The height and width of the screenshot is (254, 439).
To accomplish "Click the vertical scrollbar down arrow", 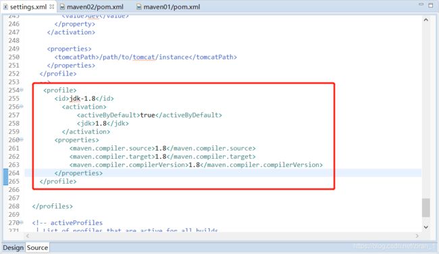I will tap(426, 227).
